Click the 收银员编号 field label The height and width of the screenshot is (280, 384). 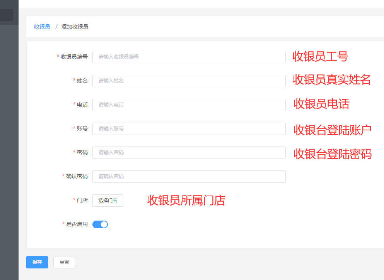point(74,57)
